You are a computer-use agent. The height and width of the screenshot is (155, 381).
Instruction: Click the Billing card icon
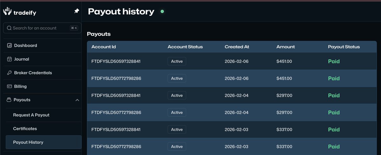10,86
